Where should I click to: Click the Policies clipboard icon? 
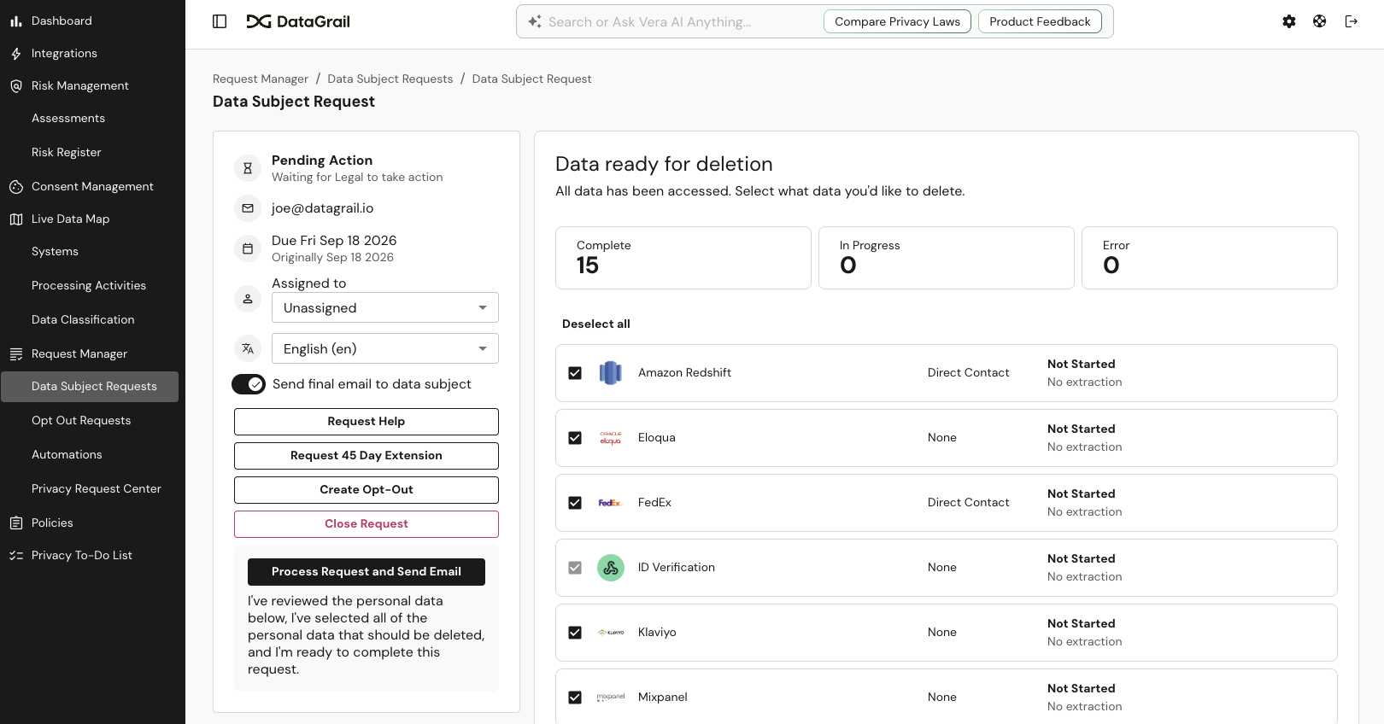(x=16, y=523)
